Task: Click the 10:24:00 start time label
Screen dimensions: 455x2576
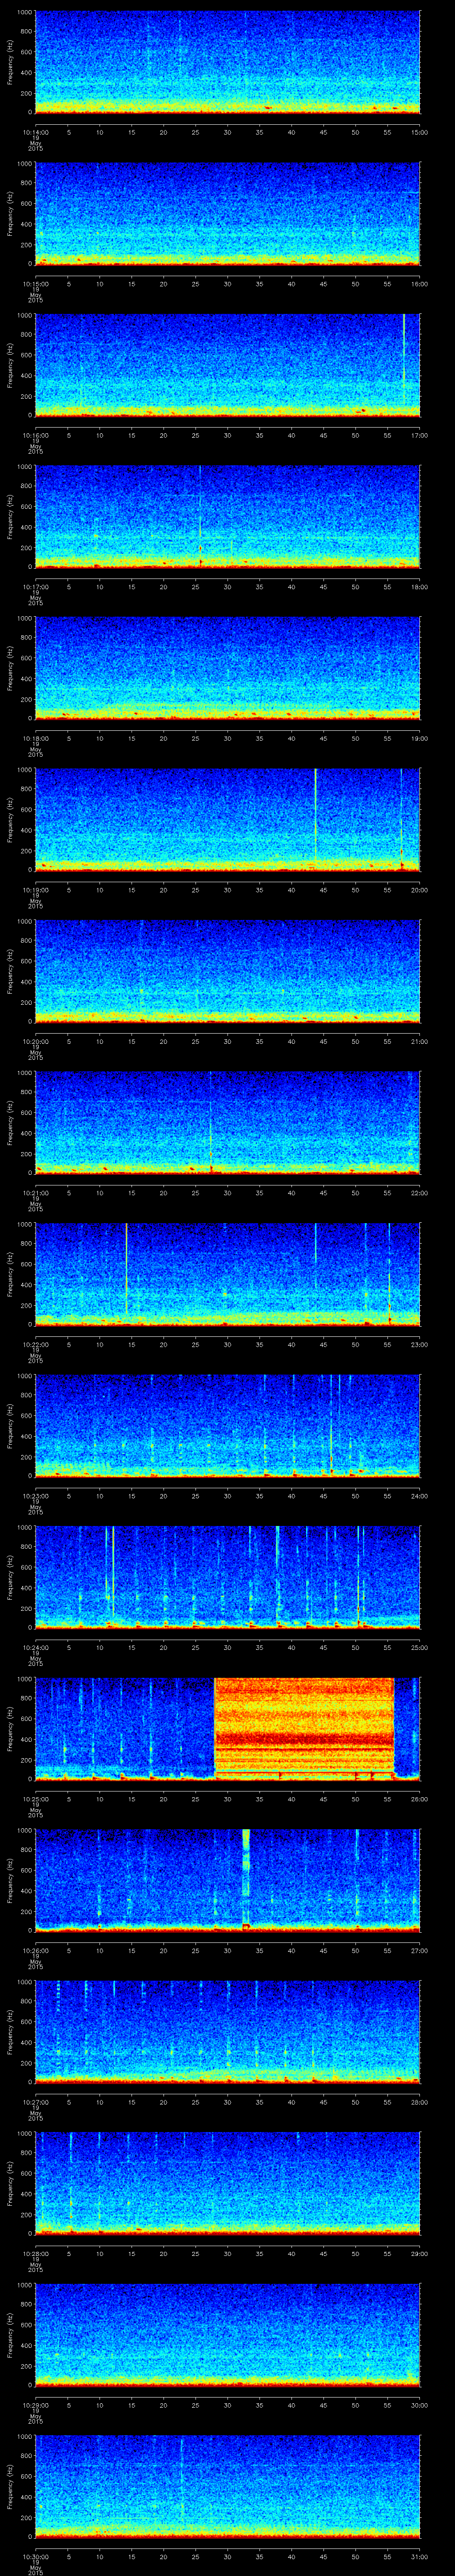Action: [35, 1647]
